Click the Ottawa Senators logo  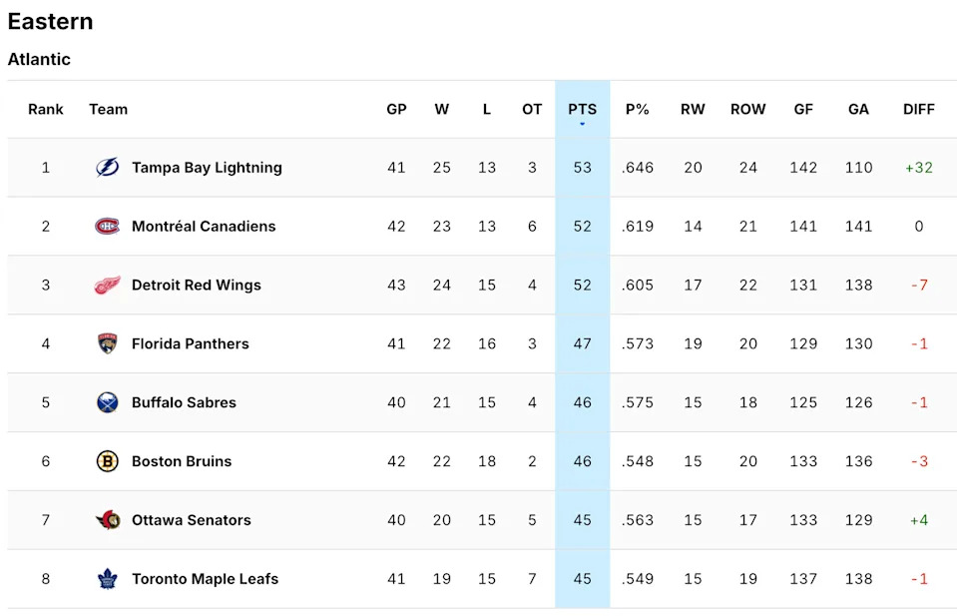pyautogui.click(x=107, y=520)
